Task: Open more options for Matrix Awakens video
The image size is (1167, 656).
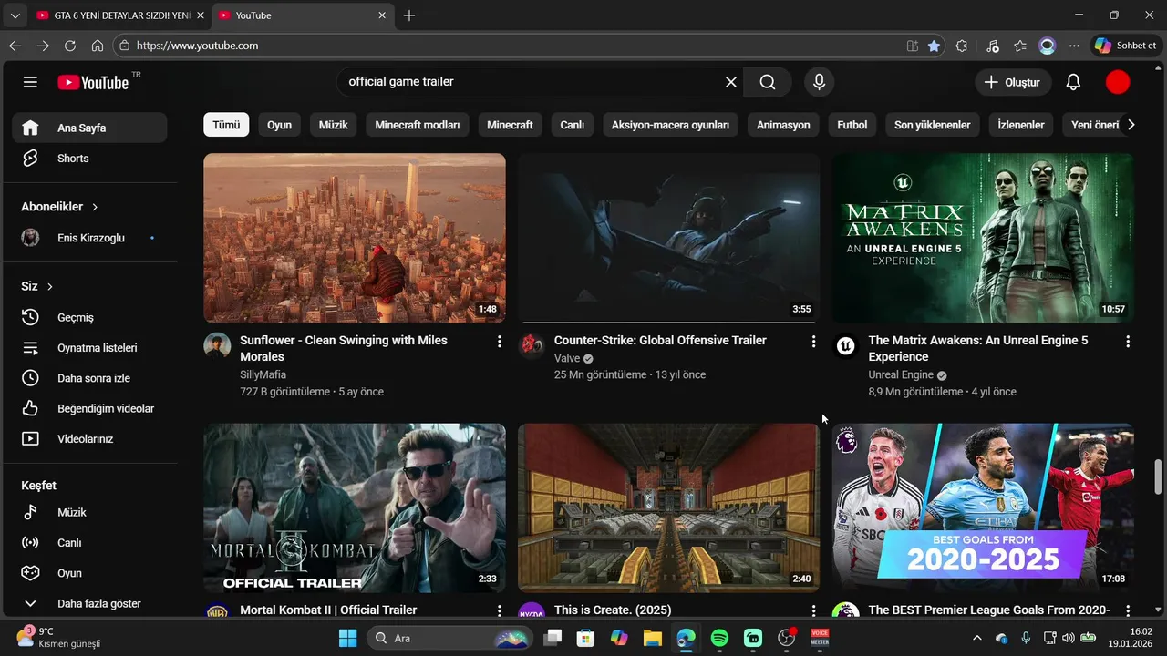Action: click(x=1128, y=342)
